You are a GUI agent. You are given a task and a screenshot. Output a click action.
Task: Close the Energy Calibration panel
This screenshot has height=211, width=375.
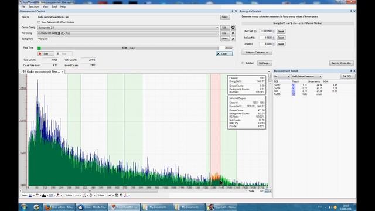click(354, 11)
